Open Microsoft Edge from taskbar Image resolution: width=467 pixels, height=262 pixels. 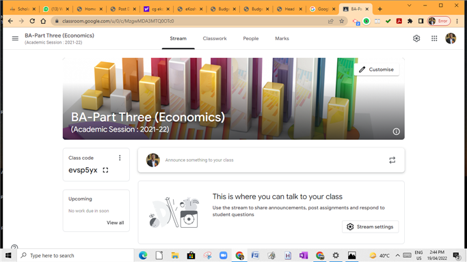coord(143,255)
